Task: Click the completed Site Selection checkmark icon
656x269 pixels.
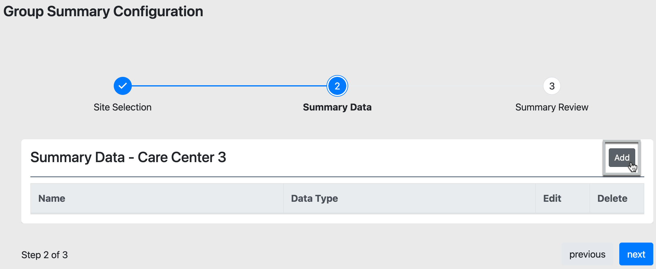Action: pos(122,86)
